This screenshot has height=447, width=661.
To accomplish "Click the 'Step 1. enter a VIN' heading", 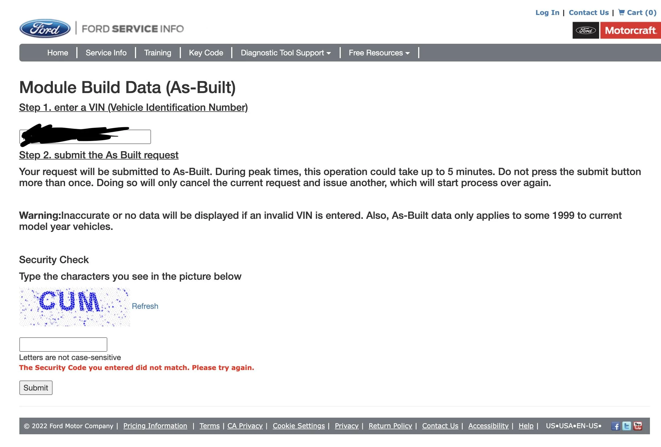I will coord(133,107).
